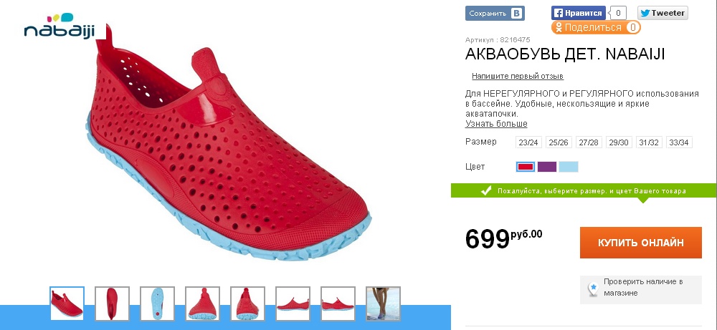717x330 pixels.
Task: Click the Twitter Tweeter button
Action: [x=663, y=13]
